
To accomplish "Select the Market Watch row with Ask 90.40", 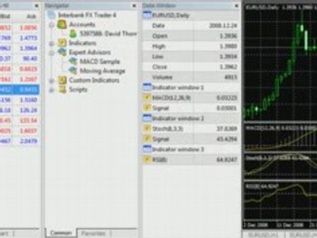I will (20, 59).
